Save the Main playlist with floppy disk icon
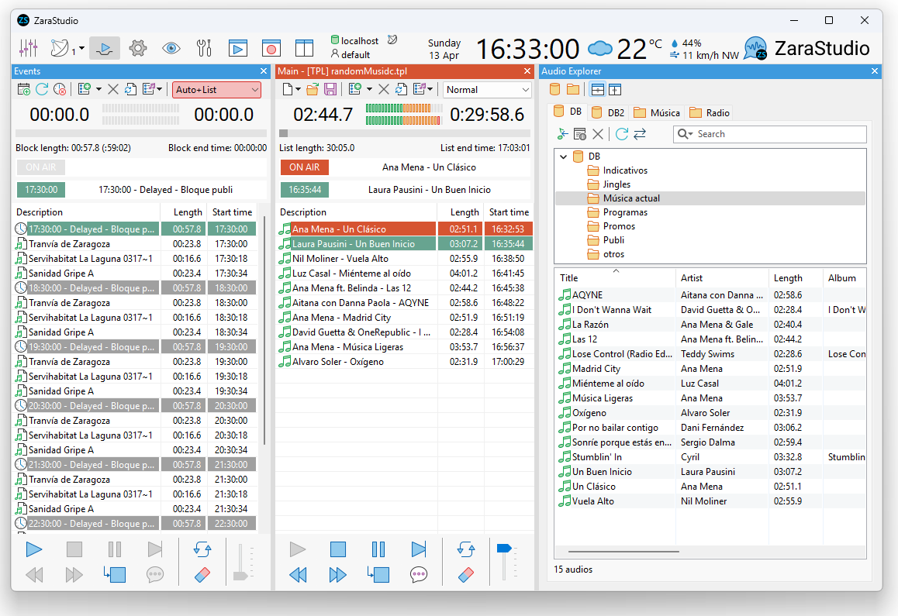 pos(330,90)
